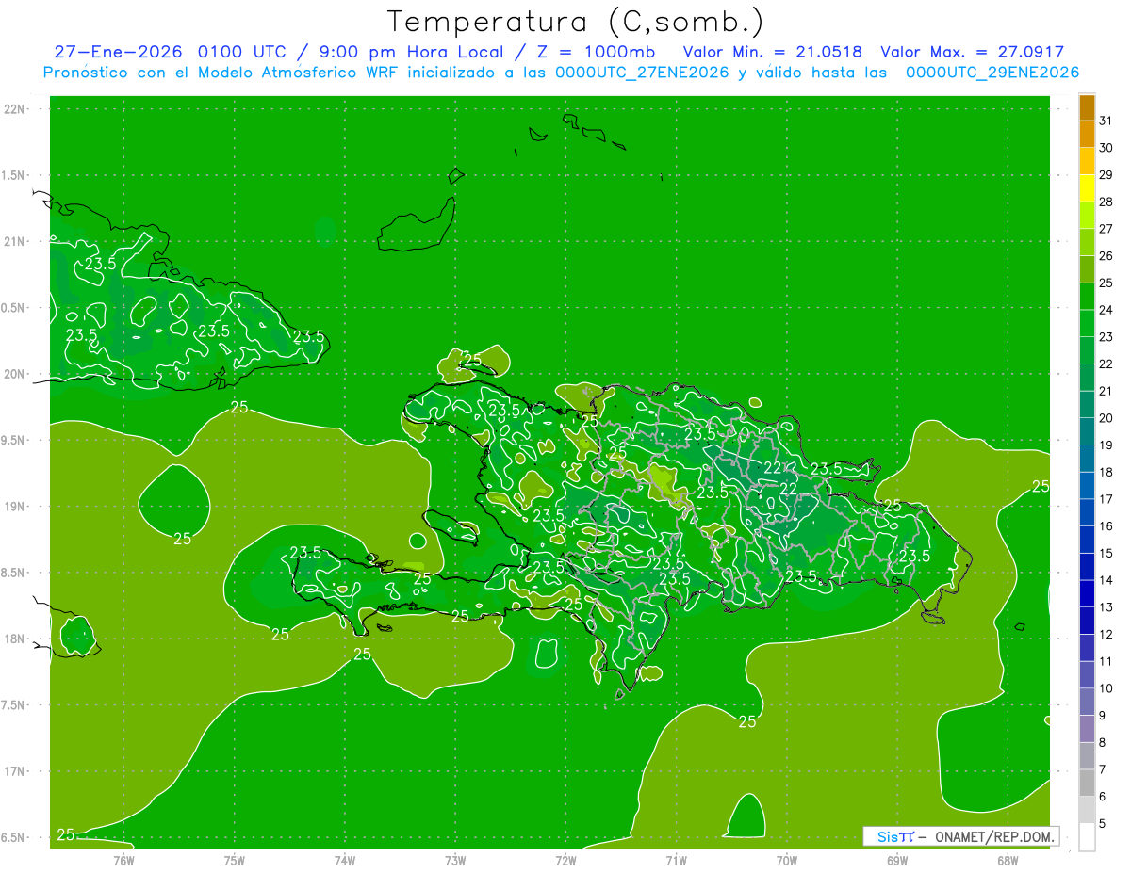Click the longitude label "71W"
The image size is (1131, 873).
coord(676,861)
